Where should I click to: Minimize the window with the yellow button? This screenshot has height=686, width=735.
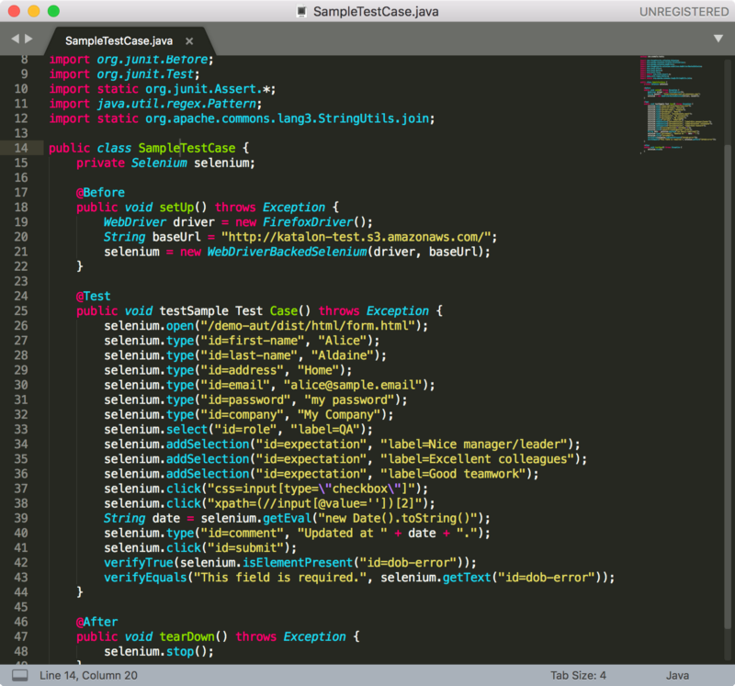pyautogui.click(x=33, y=12)
